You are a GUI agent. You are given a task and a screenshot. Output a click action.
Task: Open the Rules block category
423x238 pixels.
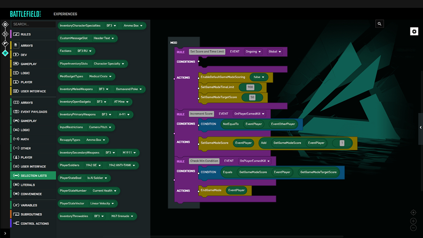pyautogui.click(x=26, y=34)
